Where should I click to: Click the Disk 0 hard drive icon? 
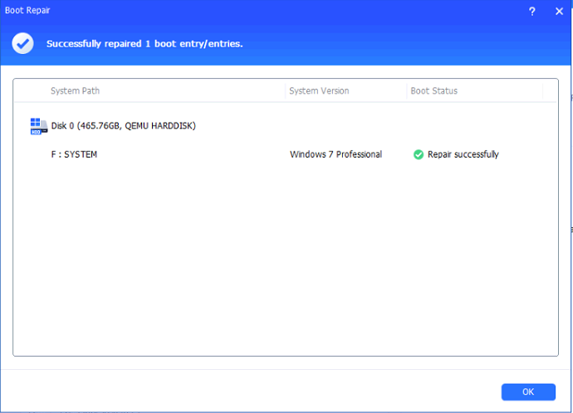37,126
